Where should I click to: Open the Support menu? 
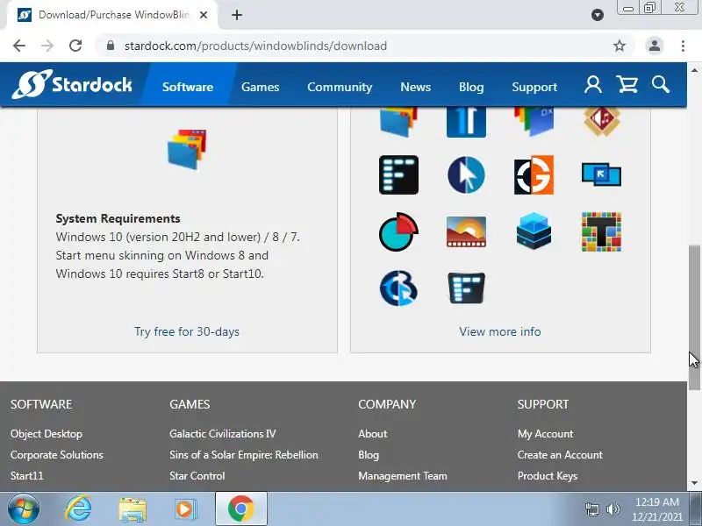(534, 87)
